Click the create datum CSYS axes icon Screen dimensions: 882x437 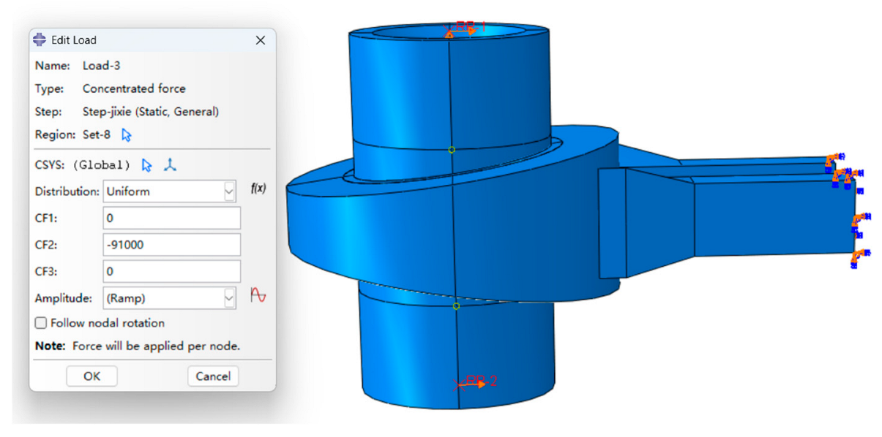pyautogui.click(x=170, y=165)
